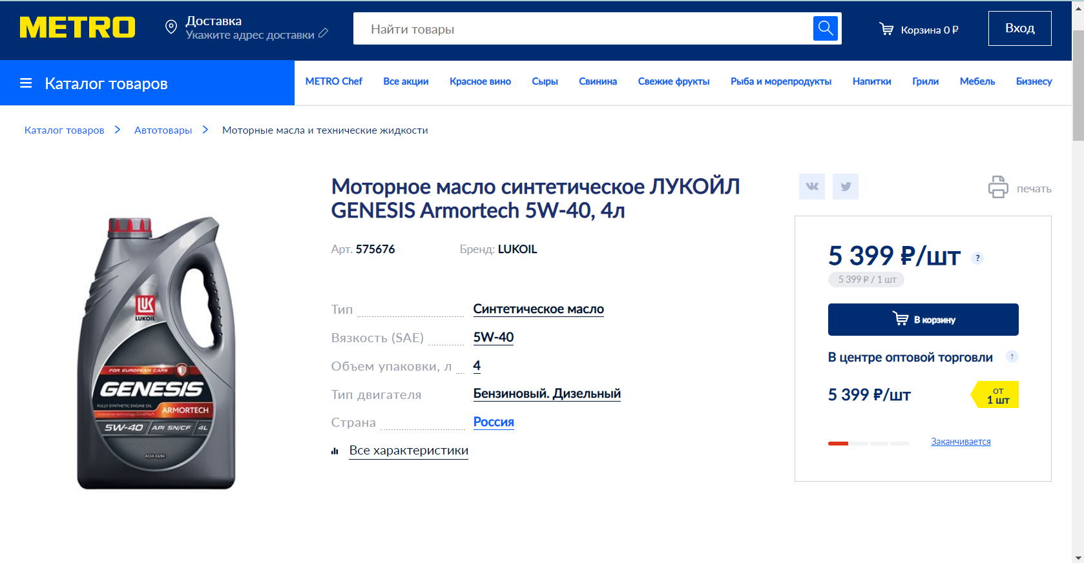Image resolution: width=1084 pixels, height=563 pixels.
Task: Go to the Мебель category
Action: [977, 81]
